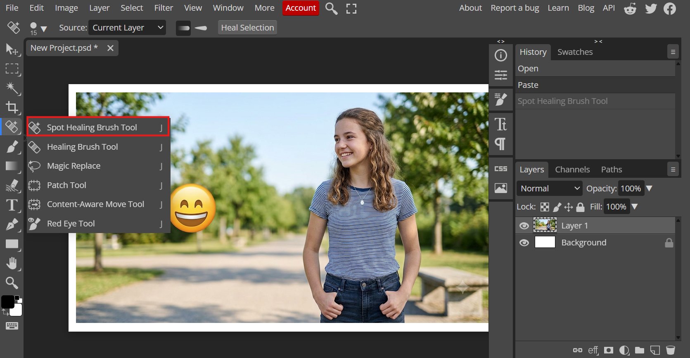
Task: Open the Layer menu
Action: (x=100, y=8)
